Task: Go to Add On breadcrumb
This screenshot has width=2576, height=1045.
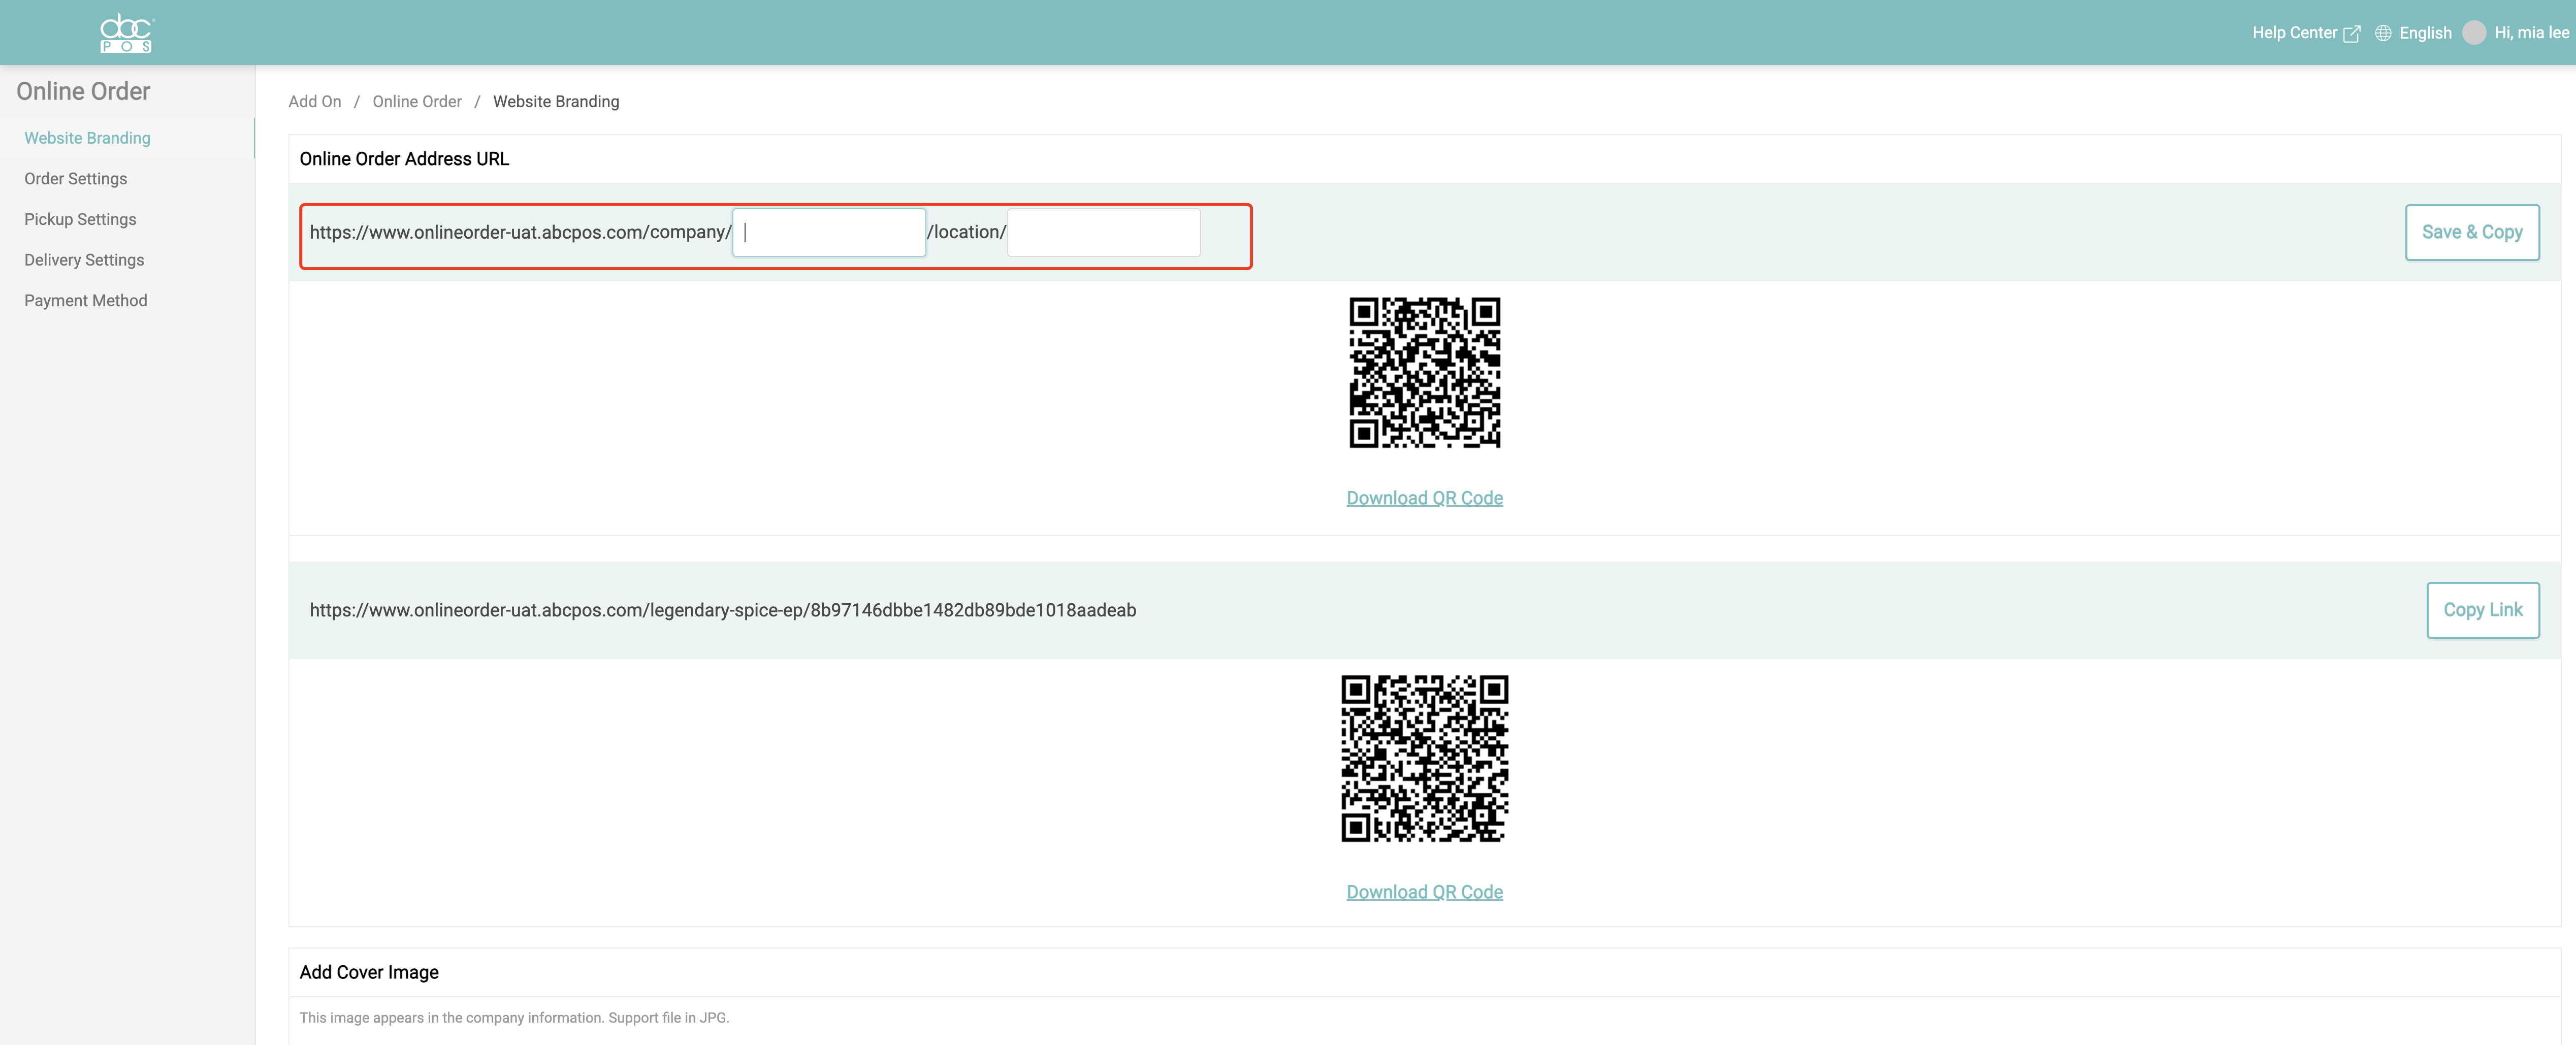Action: tap(315, 102)
